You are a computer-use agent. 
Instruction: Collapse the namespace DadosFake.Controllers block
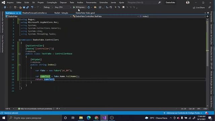[x=19, y=40]
